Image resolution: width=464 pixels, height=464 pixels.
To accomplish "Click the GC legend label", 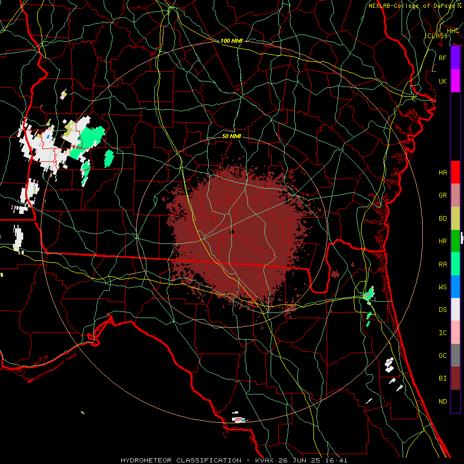I will tap(443, 356).
